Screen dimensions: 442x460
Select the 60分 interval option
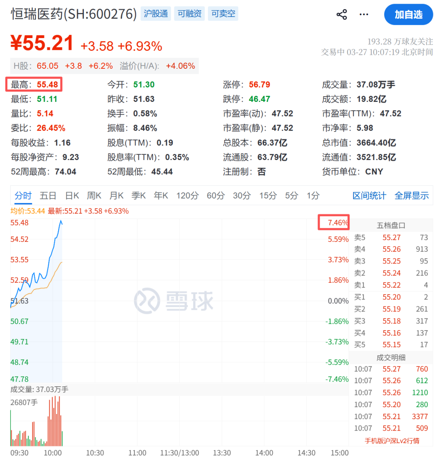coord(216,196)
